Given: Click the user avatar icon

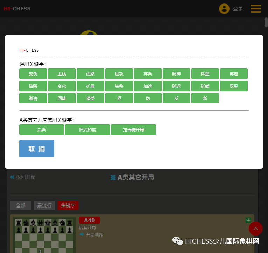Looking at the screenshot, I should [224, 9].
